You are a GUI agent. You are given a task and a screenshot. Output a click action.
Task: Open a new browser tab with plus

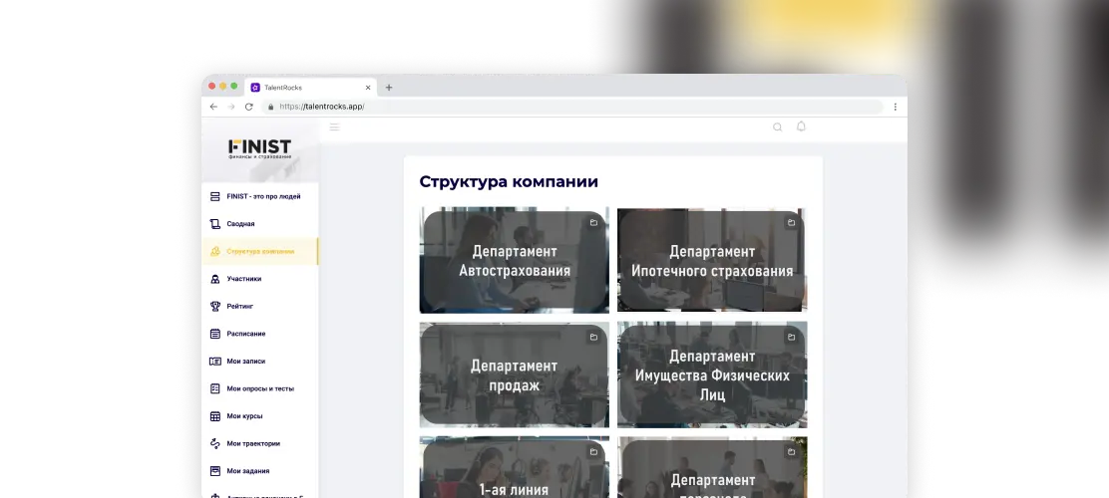(x=388, y=88)
